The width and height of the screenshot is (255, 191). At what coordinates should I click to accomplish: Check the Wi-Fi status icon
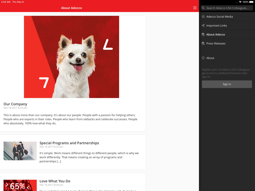tap(240, 2)
